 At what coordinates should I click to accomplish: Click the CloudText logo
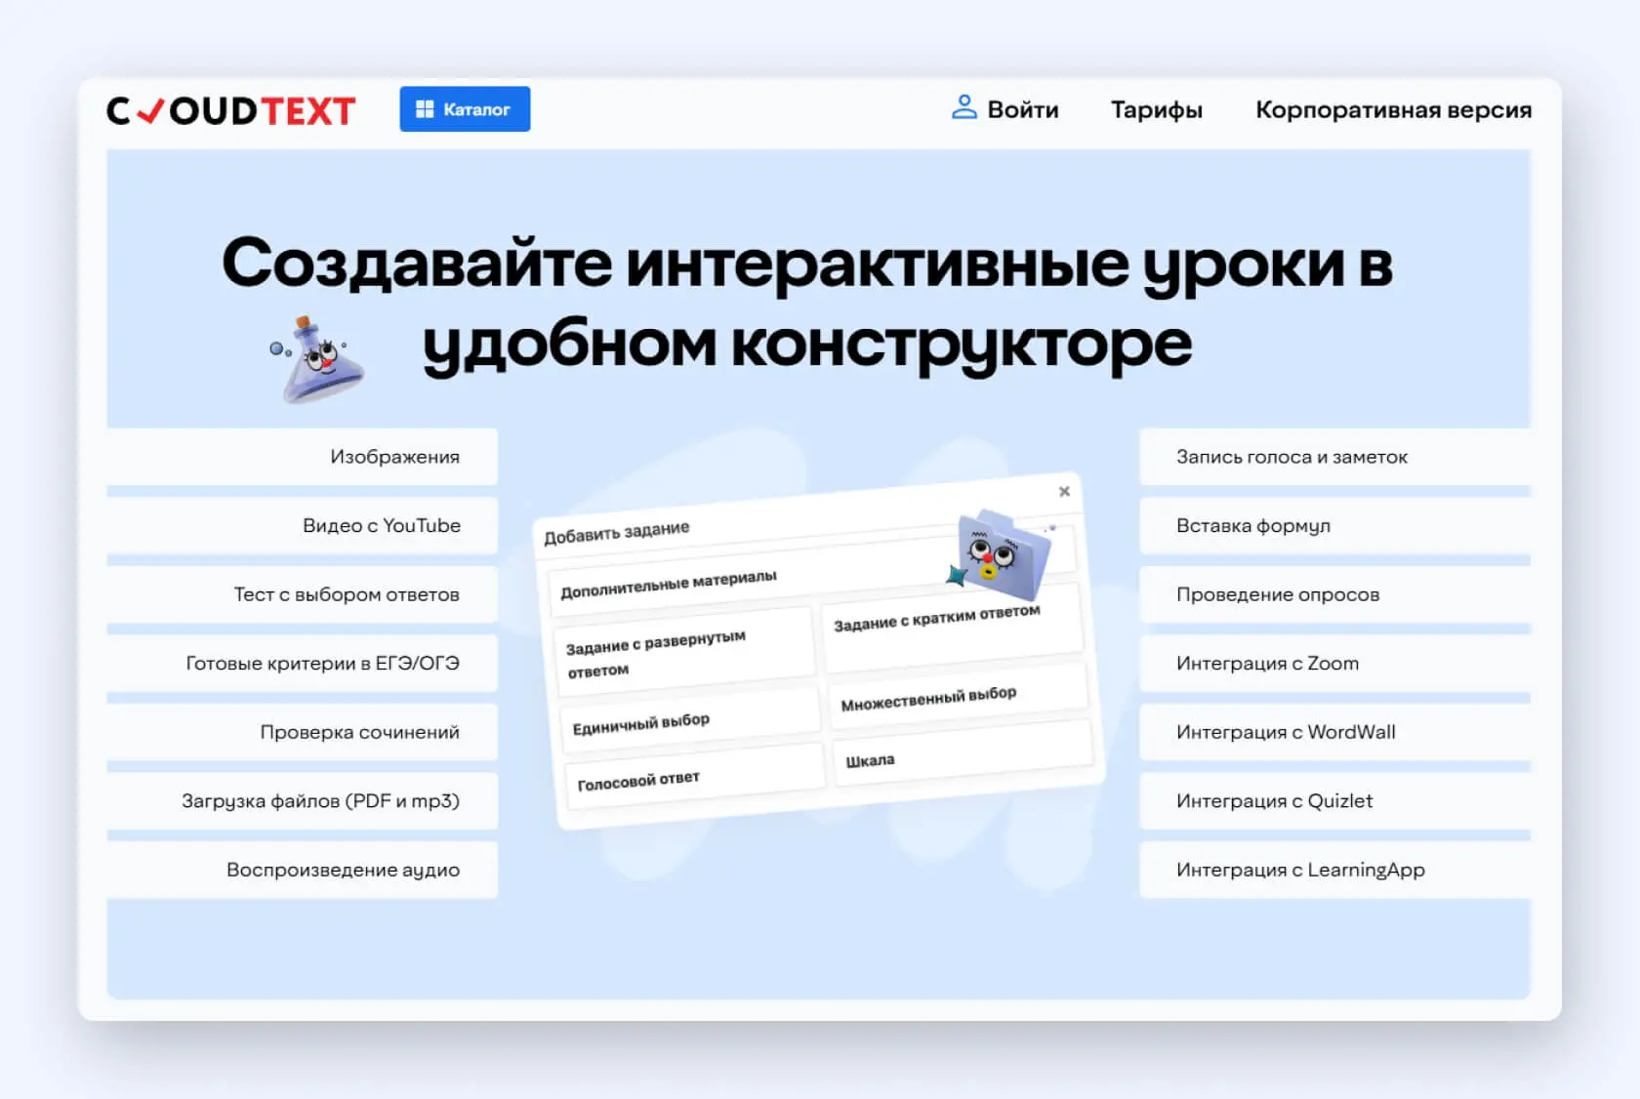[231, 109]
